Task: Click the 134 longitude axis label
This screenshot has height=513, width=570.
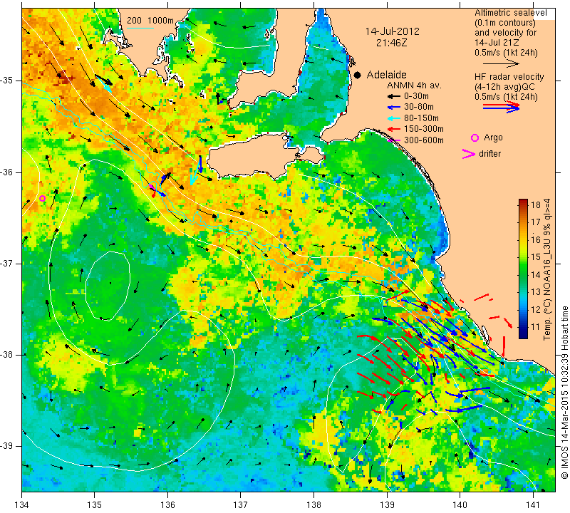Action: coord(22,505)
